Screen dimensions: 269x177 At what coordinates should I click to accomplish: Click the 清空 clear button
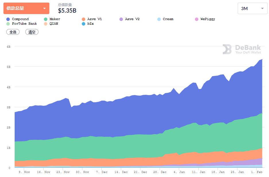tap(32, 32)
